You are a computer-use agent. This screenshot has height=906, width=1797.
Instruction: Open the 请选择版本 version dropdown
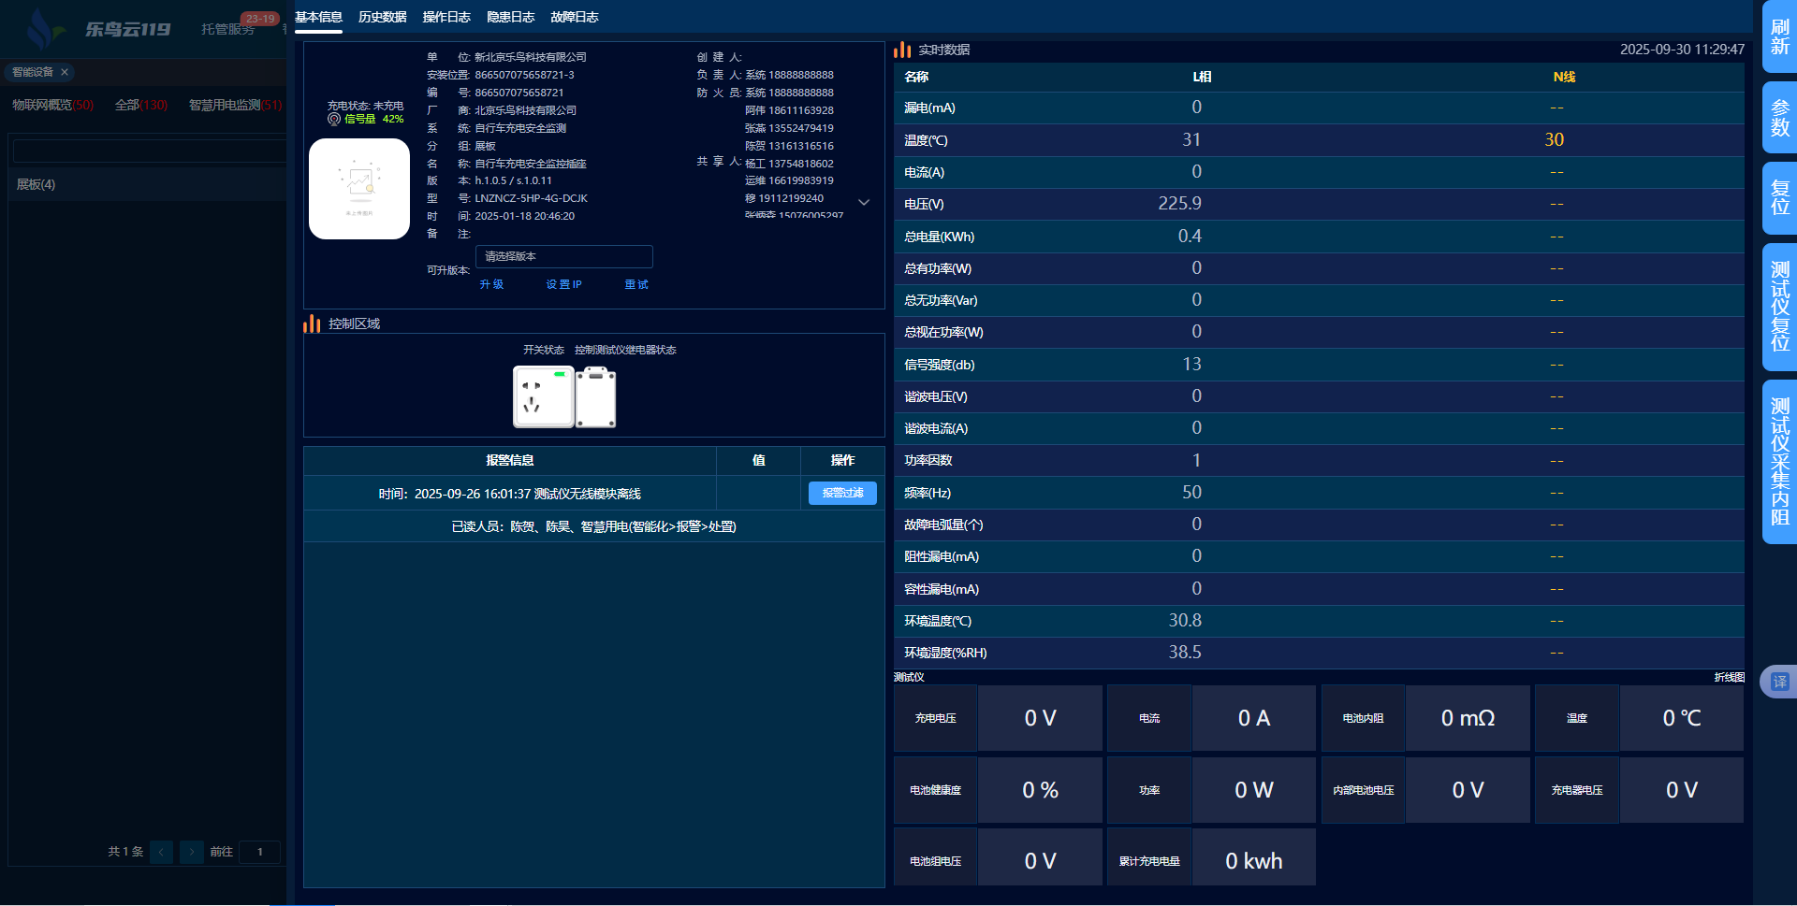tap(563, 256)
